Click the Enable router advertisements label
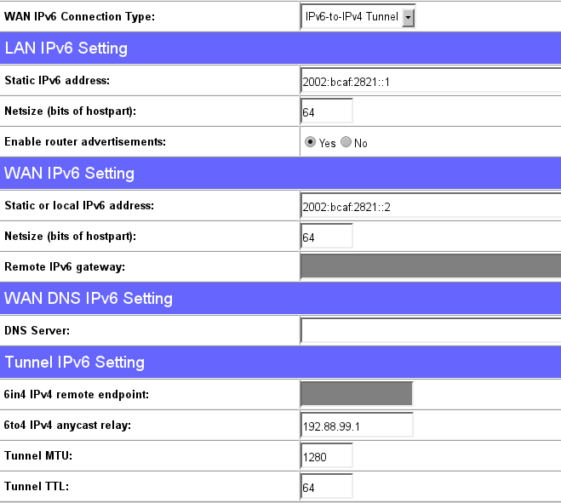 (x=85, y=142)
